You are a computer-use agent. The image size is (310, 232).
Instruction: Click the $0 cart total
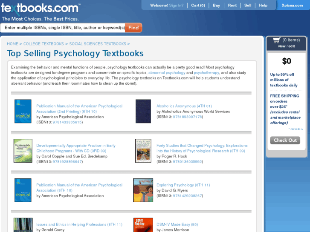(287, 61)
